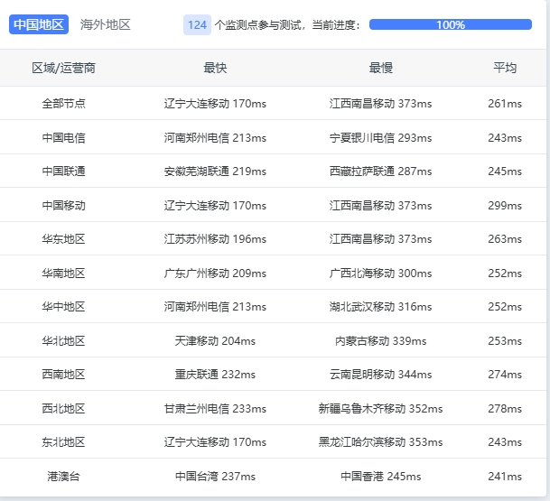Select the 西北地区 row label

[x=63, y=408]
